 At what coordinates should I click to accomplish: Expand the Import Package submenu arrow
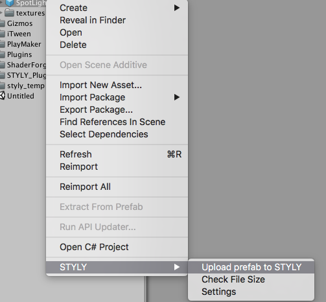[x=177, y=97]
